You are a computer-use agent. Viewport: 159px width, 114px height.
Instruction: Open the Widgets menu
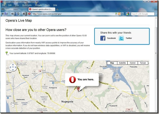click(x=38, y=5)
